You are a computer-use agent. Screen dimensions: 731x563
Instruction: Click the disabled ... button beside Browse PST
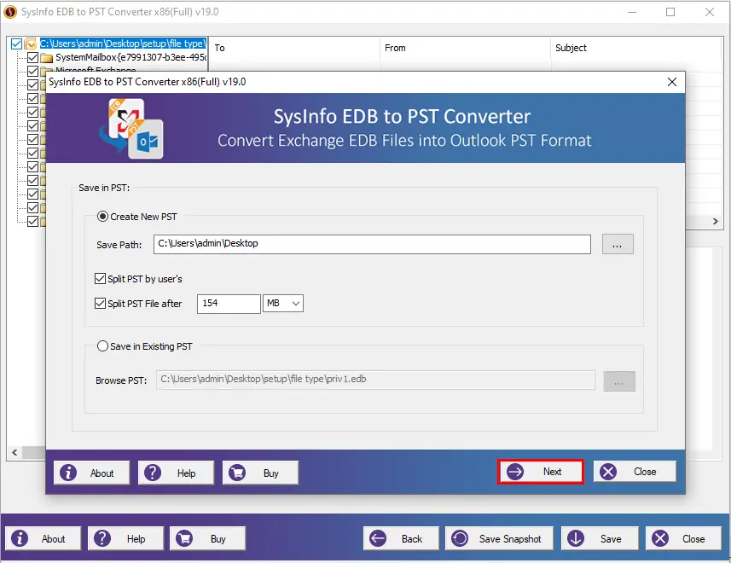click(x=619, y=381)
